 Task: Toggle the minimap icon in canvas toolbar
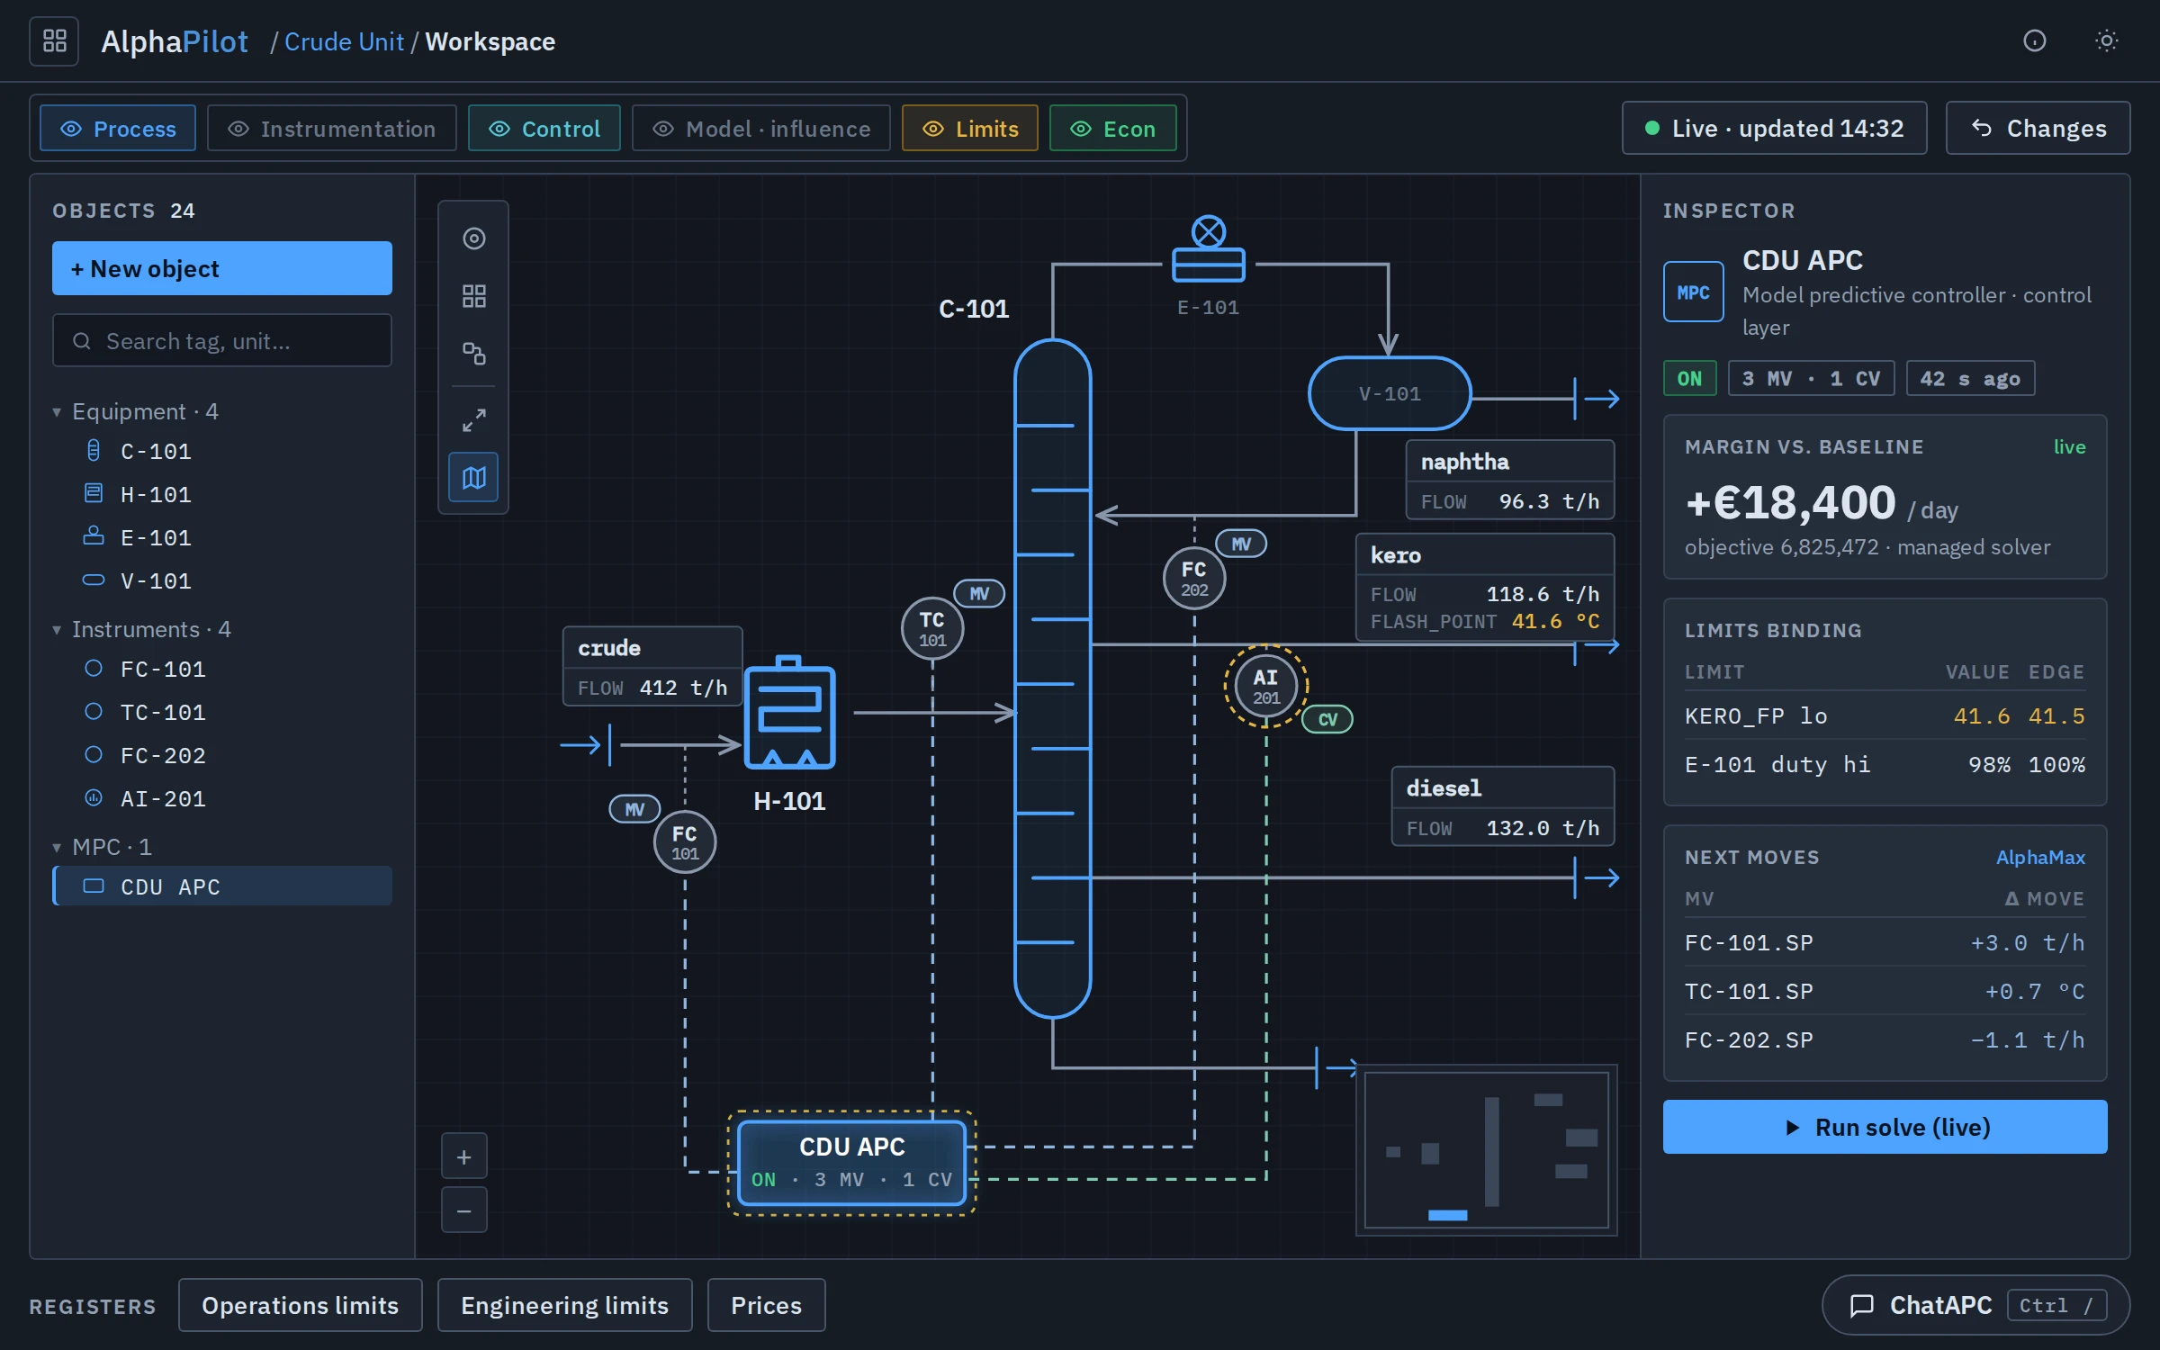tap(474, 478)
